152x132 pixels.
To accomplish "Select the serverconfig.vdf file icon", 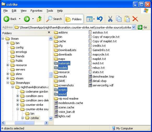I will (90, 85).
